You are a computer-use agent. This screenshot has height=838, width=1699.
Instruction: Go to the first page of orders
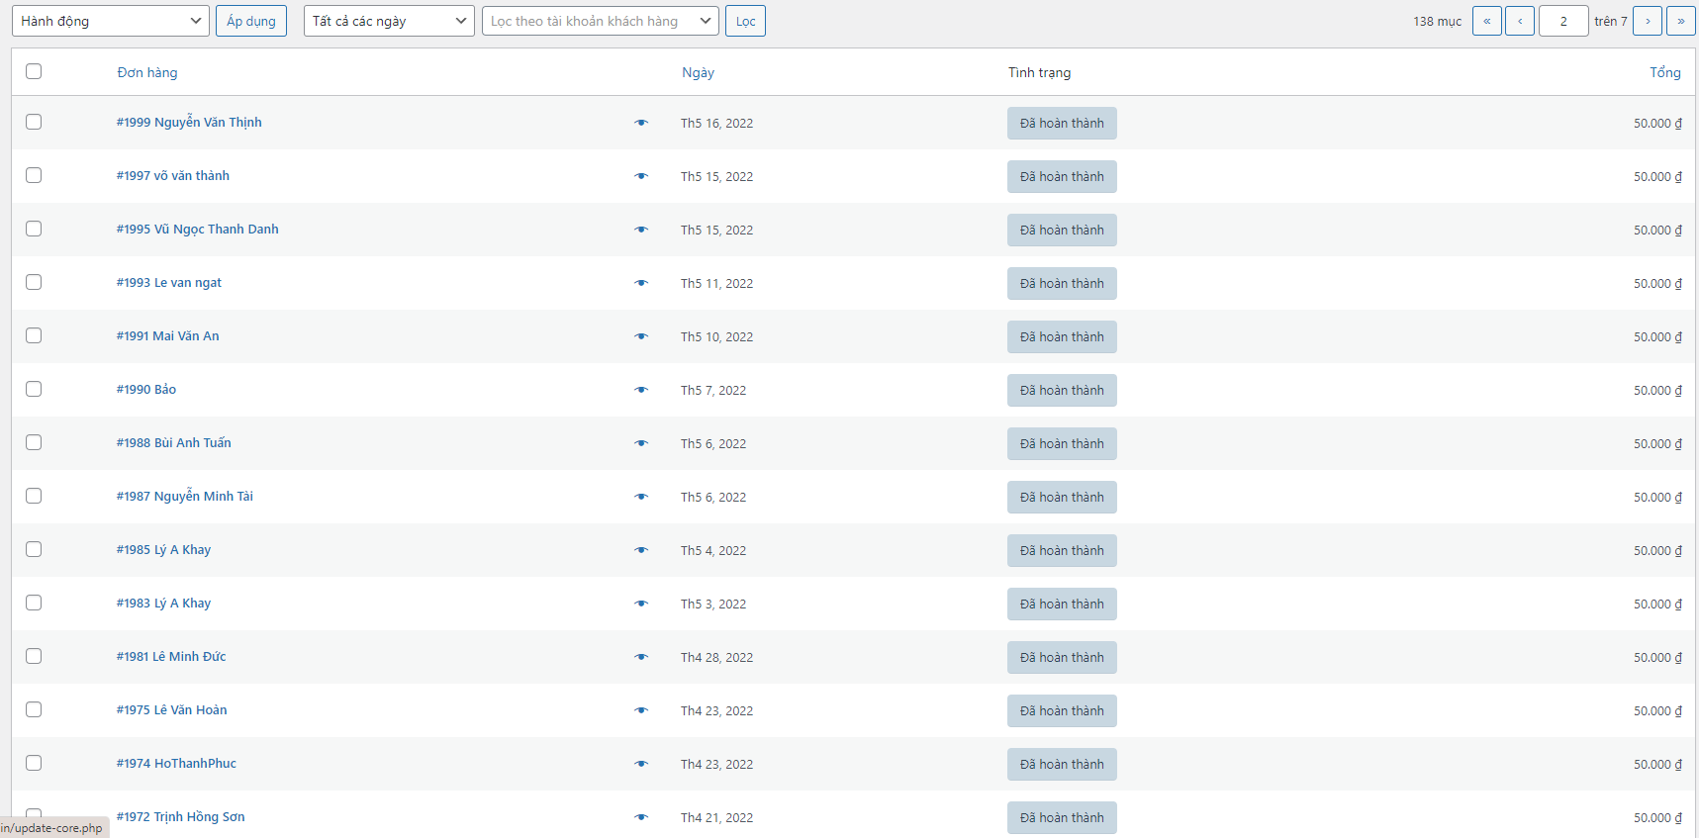tap(1486, 21)
